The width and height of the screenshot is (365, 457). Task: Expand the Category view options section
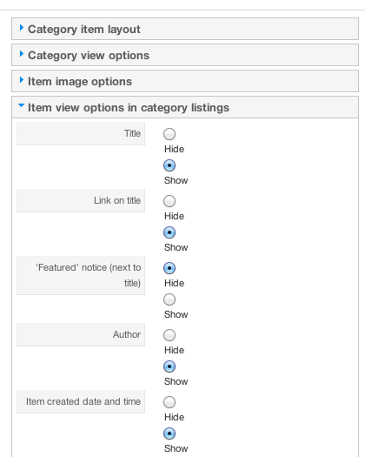pos(185,55)
